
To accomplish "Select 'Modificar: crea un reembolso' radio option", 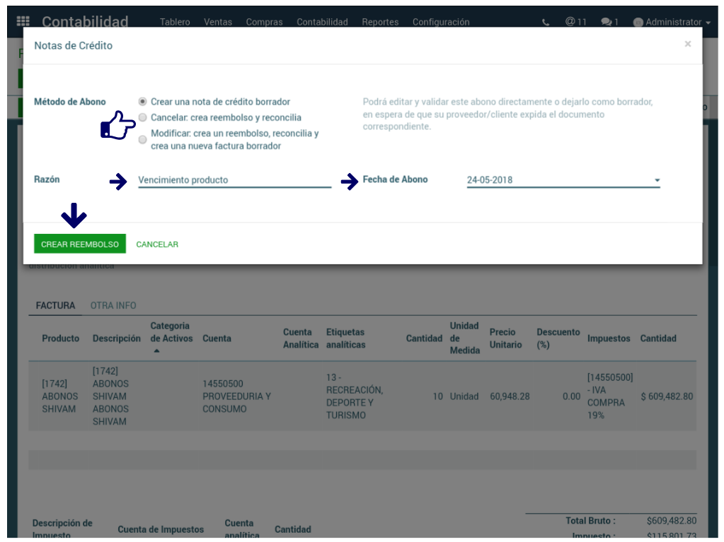I will click(143, 140).
